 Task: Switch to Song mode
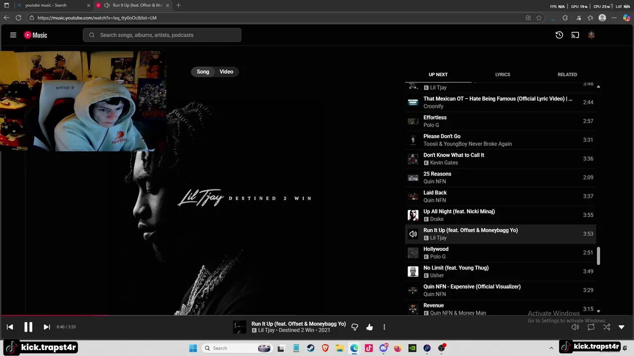tap(203, 72)
